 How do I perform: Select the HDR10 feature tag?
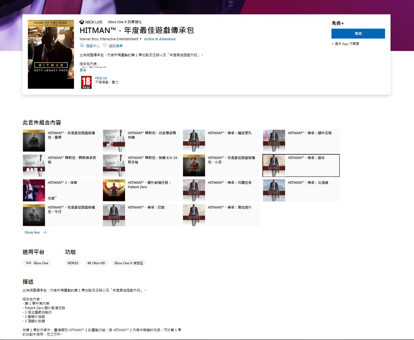click(x=73, y=263)
